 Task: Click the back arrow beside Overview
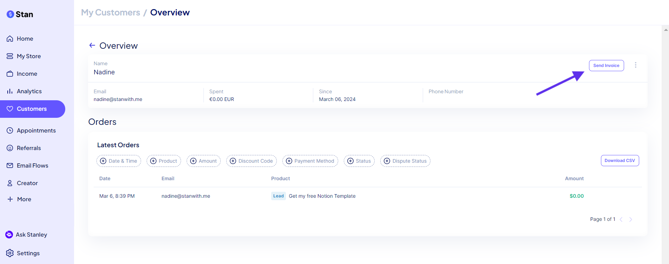[x=92, y=45]
